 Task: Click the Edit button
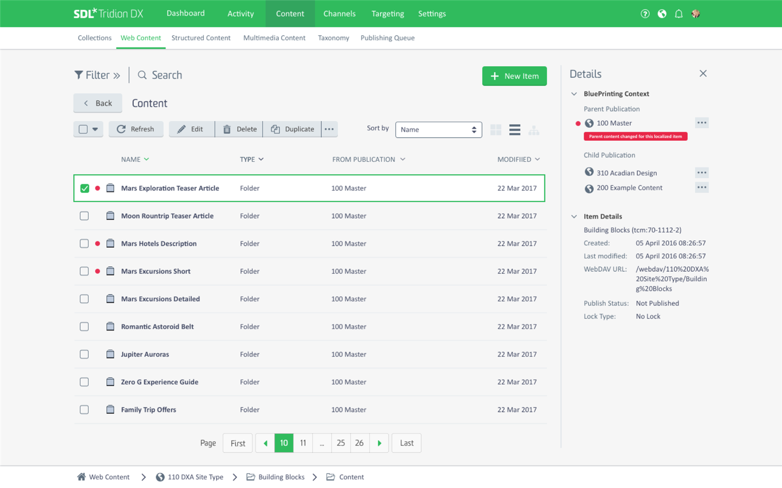click(191, 129)
